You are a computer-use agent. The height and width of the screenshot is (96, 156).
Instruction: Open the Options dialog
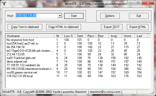pos(110,16)
